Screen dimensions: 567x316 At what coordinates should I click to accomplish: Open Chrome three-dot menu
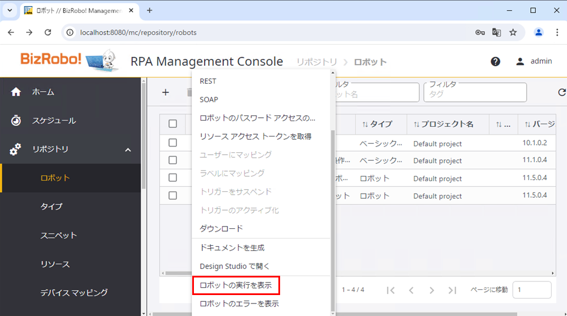coord(557,32)
